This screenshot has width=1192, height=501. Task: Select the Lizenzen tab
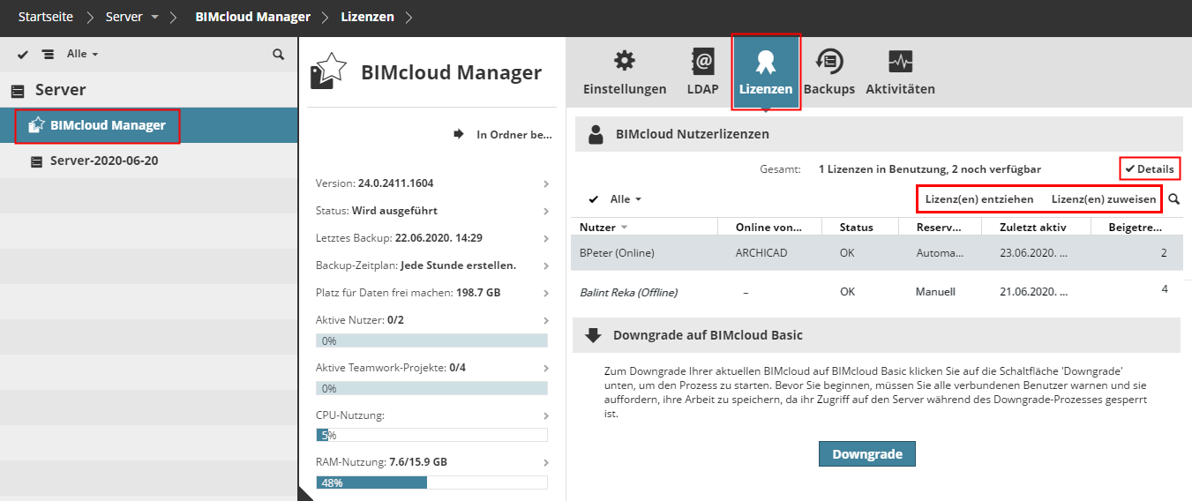[765, 72]
